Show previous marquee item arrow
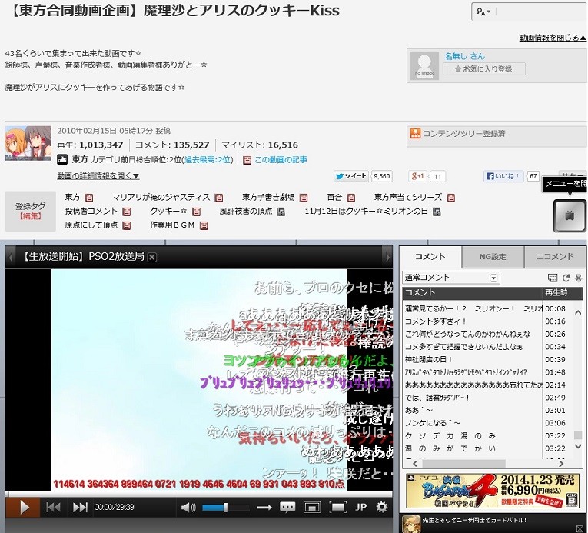The height and width of the screenshot is (533, 588). (x=11, y=257)
